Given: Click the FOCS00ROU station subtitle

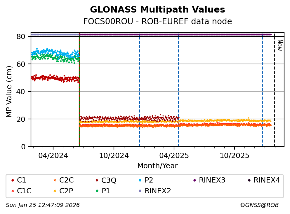Looking at the screenshot, I should click(x=157, y=22).
